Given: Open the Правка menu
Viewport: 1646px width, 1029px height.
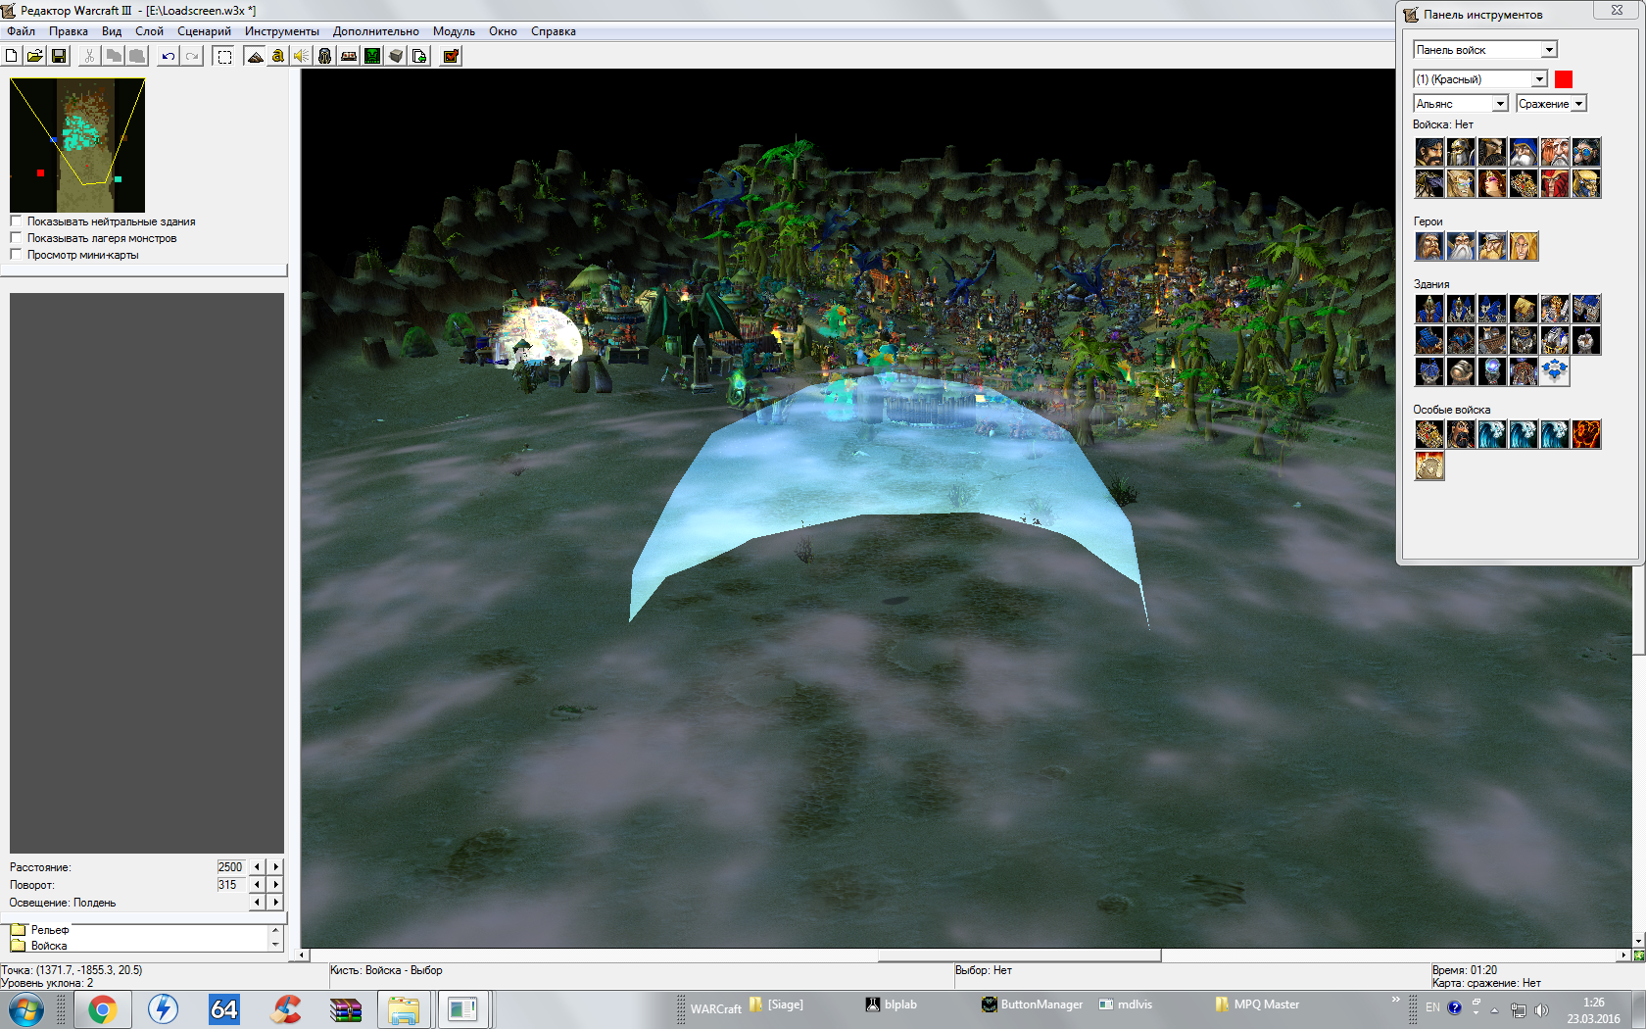Looking at the screenshot, I should coord(69,31).
